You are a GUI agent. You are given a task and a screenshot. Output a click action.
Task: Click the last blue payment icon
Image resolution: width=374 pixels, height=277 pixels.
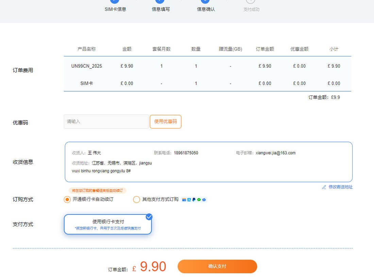[204, 200]
